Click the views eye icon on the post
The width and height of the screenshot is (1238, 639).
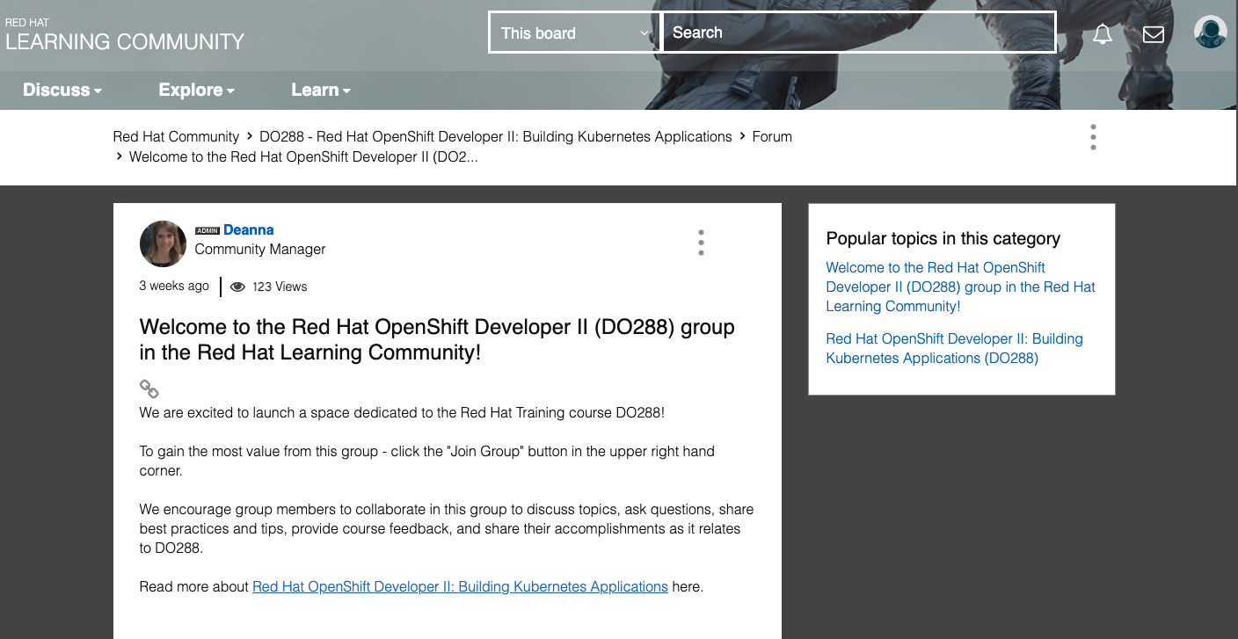237,287
